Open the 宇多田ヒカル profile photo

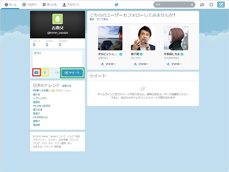[x=176, y=38]
